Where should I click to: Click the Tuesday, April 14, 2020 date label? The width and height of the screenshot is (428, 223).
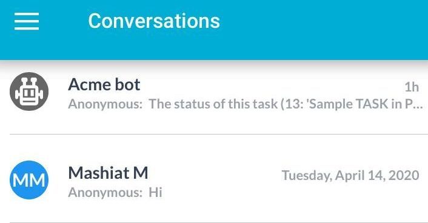[x=350, y=175]
